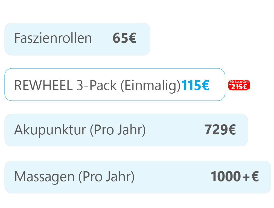The image size is (274, 208).
Task: Click the 1000+€ price
Action: 235,177
